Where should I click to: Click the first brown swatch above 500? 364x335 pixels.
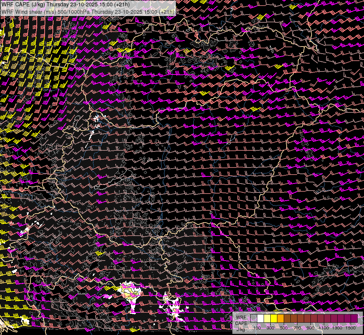[287, 319]
